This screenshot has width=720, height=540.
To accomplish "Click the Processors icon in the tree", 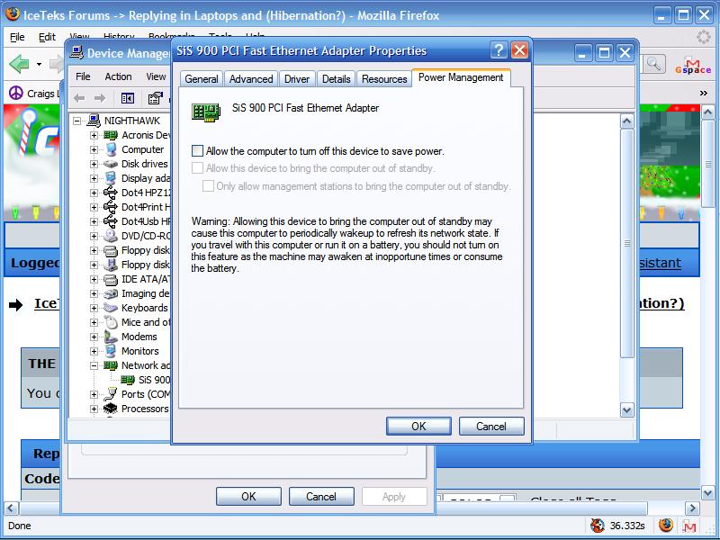I will tap(111, 409).
